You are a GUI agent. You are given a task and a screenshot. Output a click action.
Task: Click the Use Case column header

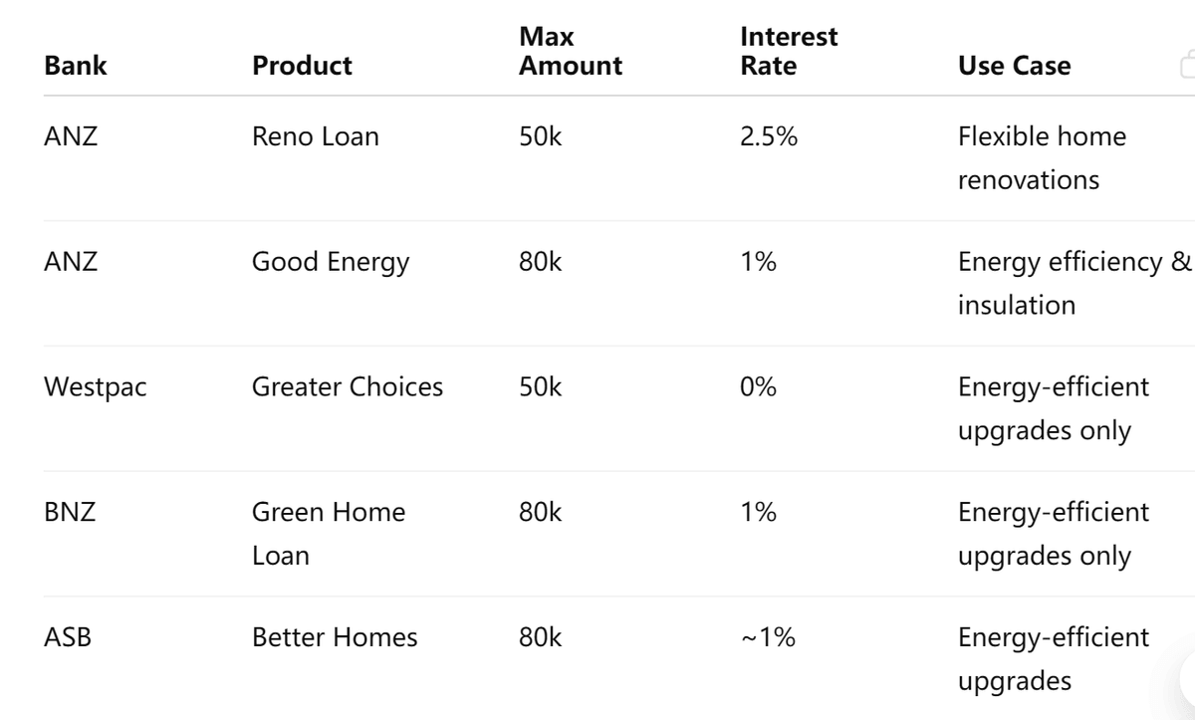pyautogui.click(x=1014, y=66)
